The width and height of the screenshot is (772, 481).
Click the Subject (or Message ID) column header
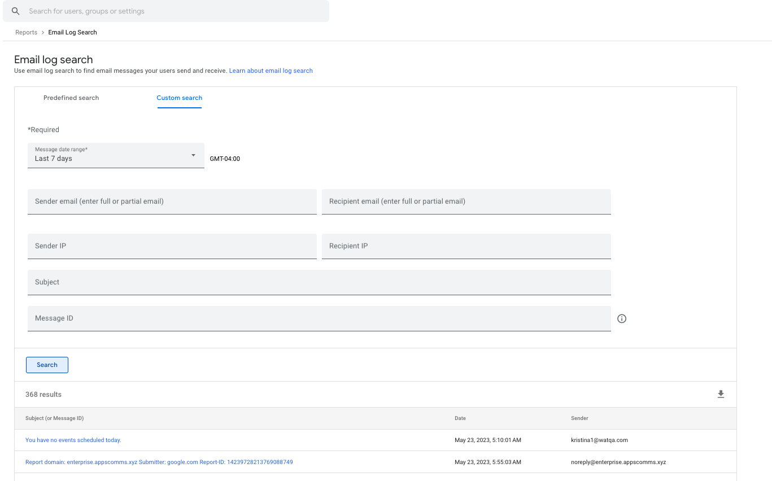coord(54,418)
